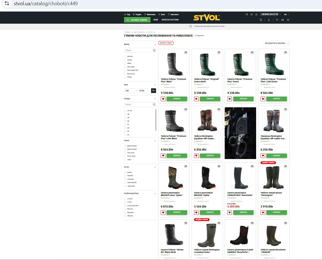The image size is (322, 260).
Task: Check the POLYVER brand filter
Action: [x=125, y=67]
